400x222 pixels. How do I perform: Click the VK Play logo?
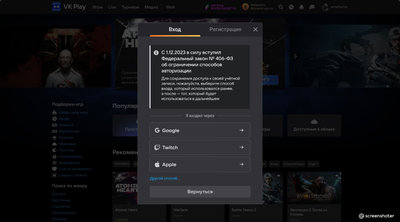point(69,7)
